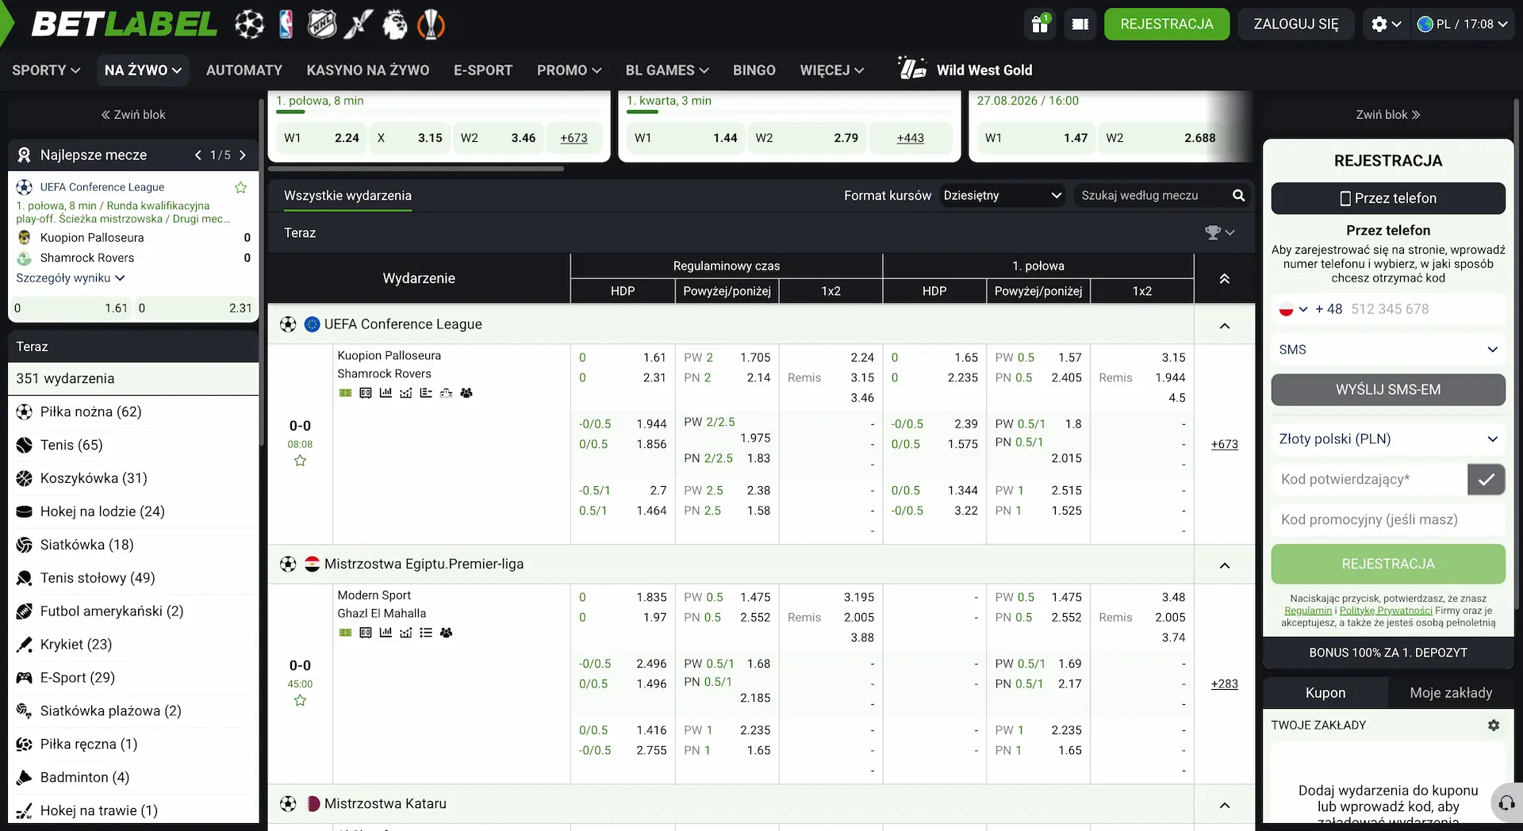Click the WYŚLIJ SMS-EM button
The height and width of the screenshot is (831, 1523).
(x=1387, y=389)
